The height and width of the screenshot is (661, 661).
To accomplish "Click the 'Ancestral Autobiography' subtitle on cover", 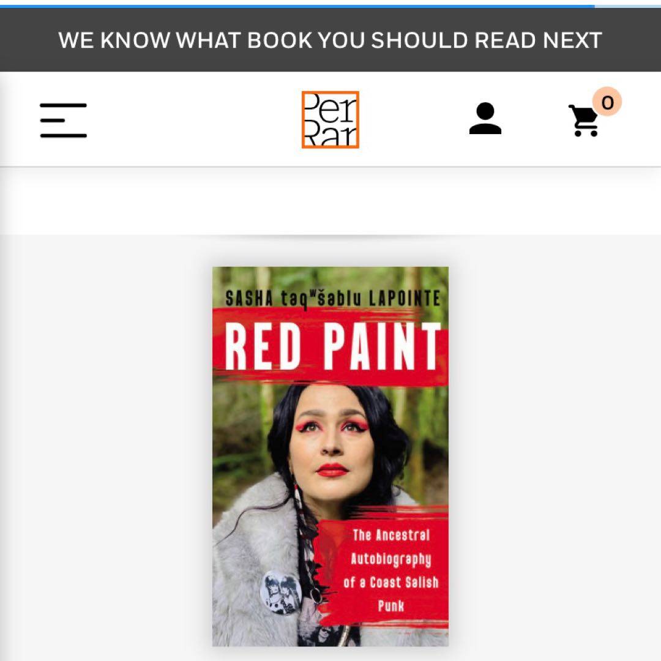I will click(390, 570).
